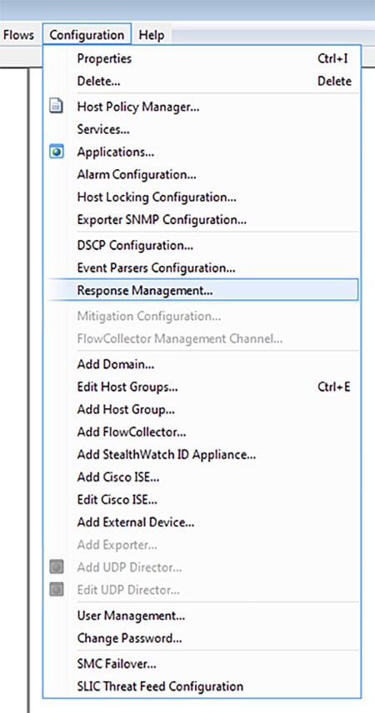Choose Change Password...
The height and width of the screenshot is (713, 375).
coord(202,638)
